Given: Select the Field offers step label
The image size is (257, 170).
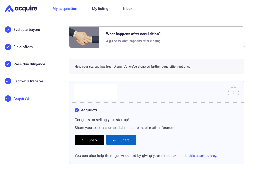Looking at the screenshot, I should tap(23, 47).
